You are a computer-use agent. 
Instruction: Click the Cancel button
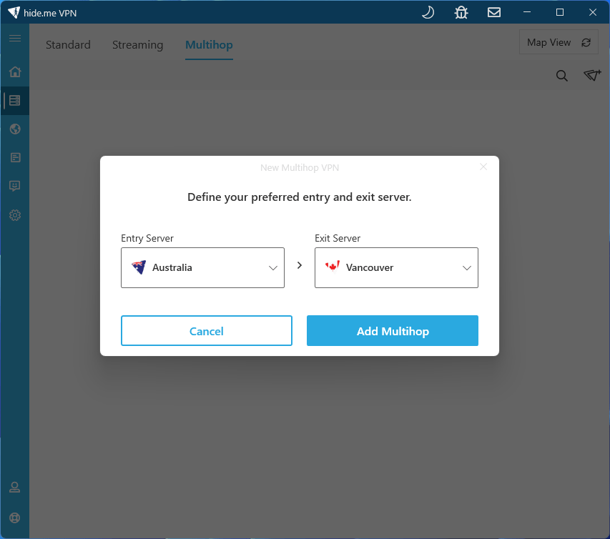207,330
